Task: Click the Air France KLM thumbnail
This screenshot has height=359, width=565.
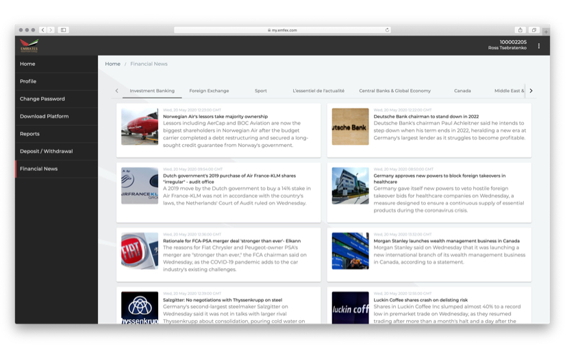Action: tap(140, 185)
